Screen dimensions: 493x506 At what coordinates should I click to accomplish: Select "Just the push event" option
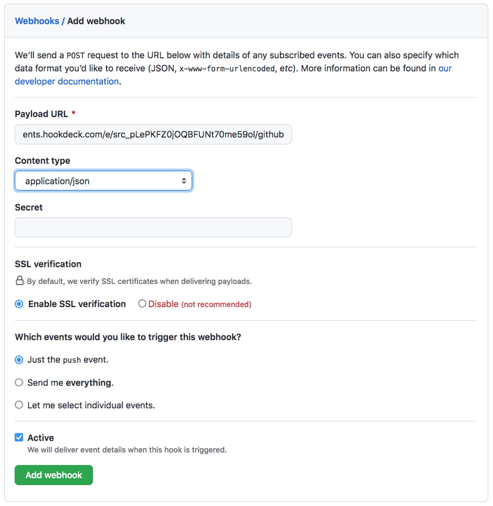(x=18, y=360)
